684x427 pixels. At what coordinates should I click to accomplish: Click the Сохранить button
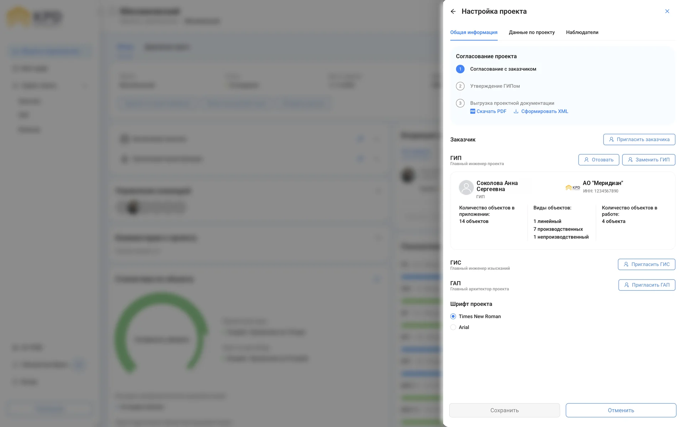504,410
